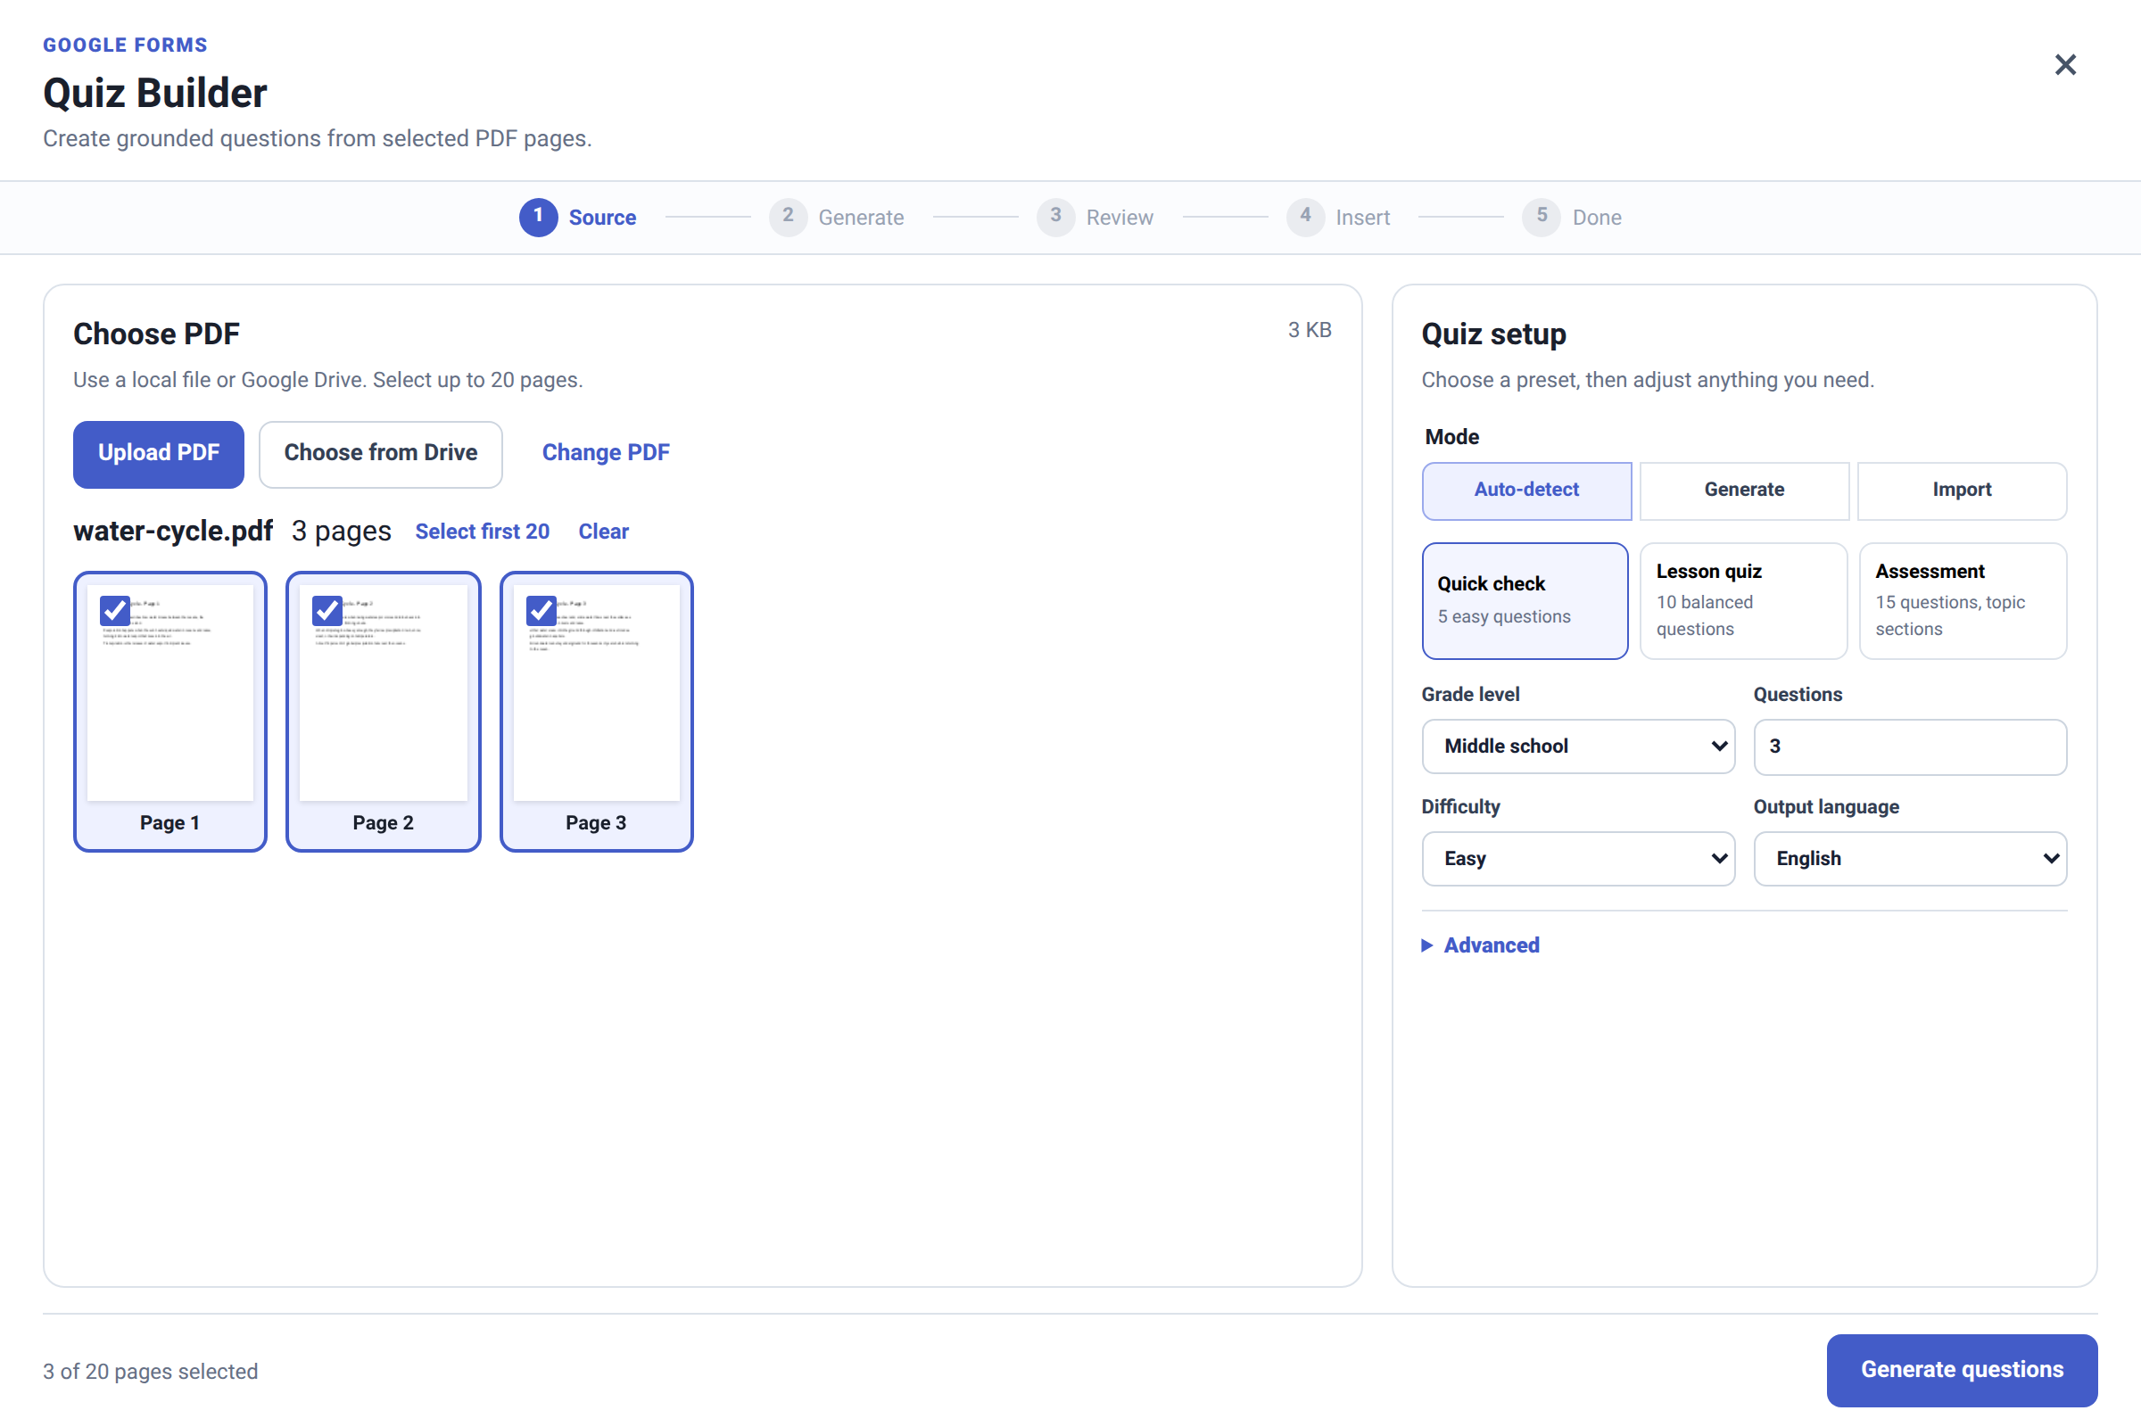Switch to Import mode
This screenshot has height=1427, width=2141.
coord(1962,490)
